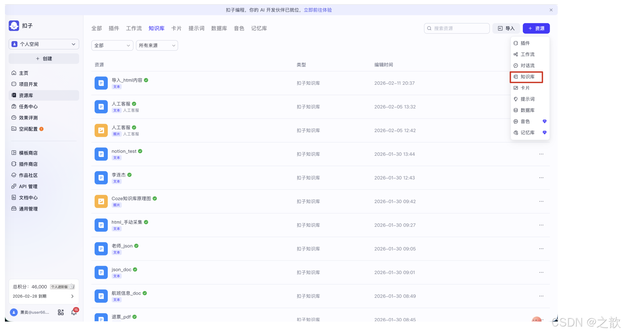This screenshot has height=333, width=622.
Task: Switch to the 卡片 tab
Action: click(176, 28)
